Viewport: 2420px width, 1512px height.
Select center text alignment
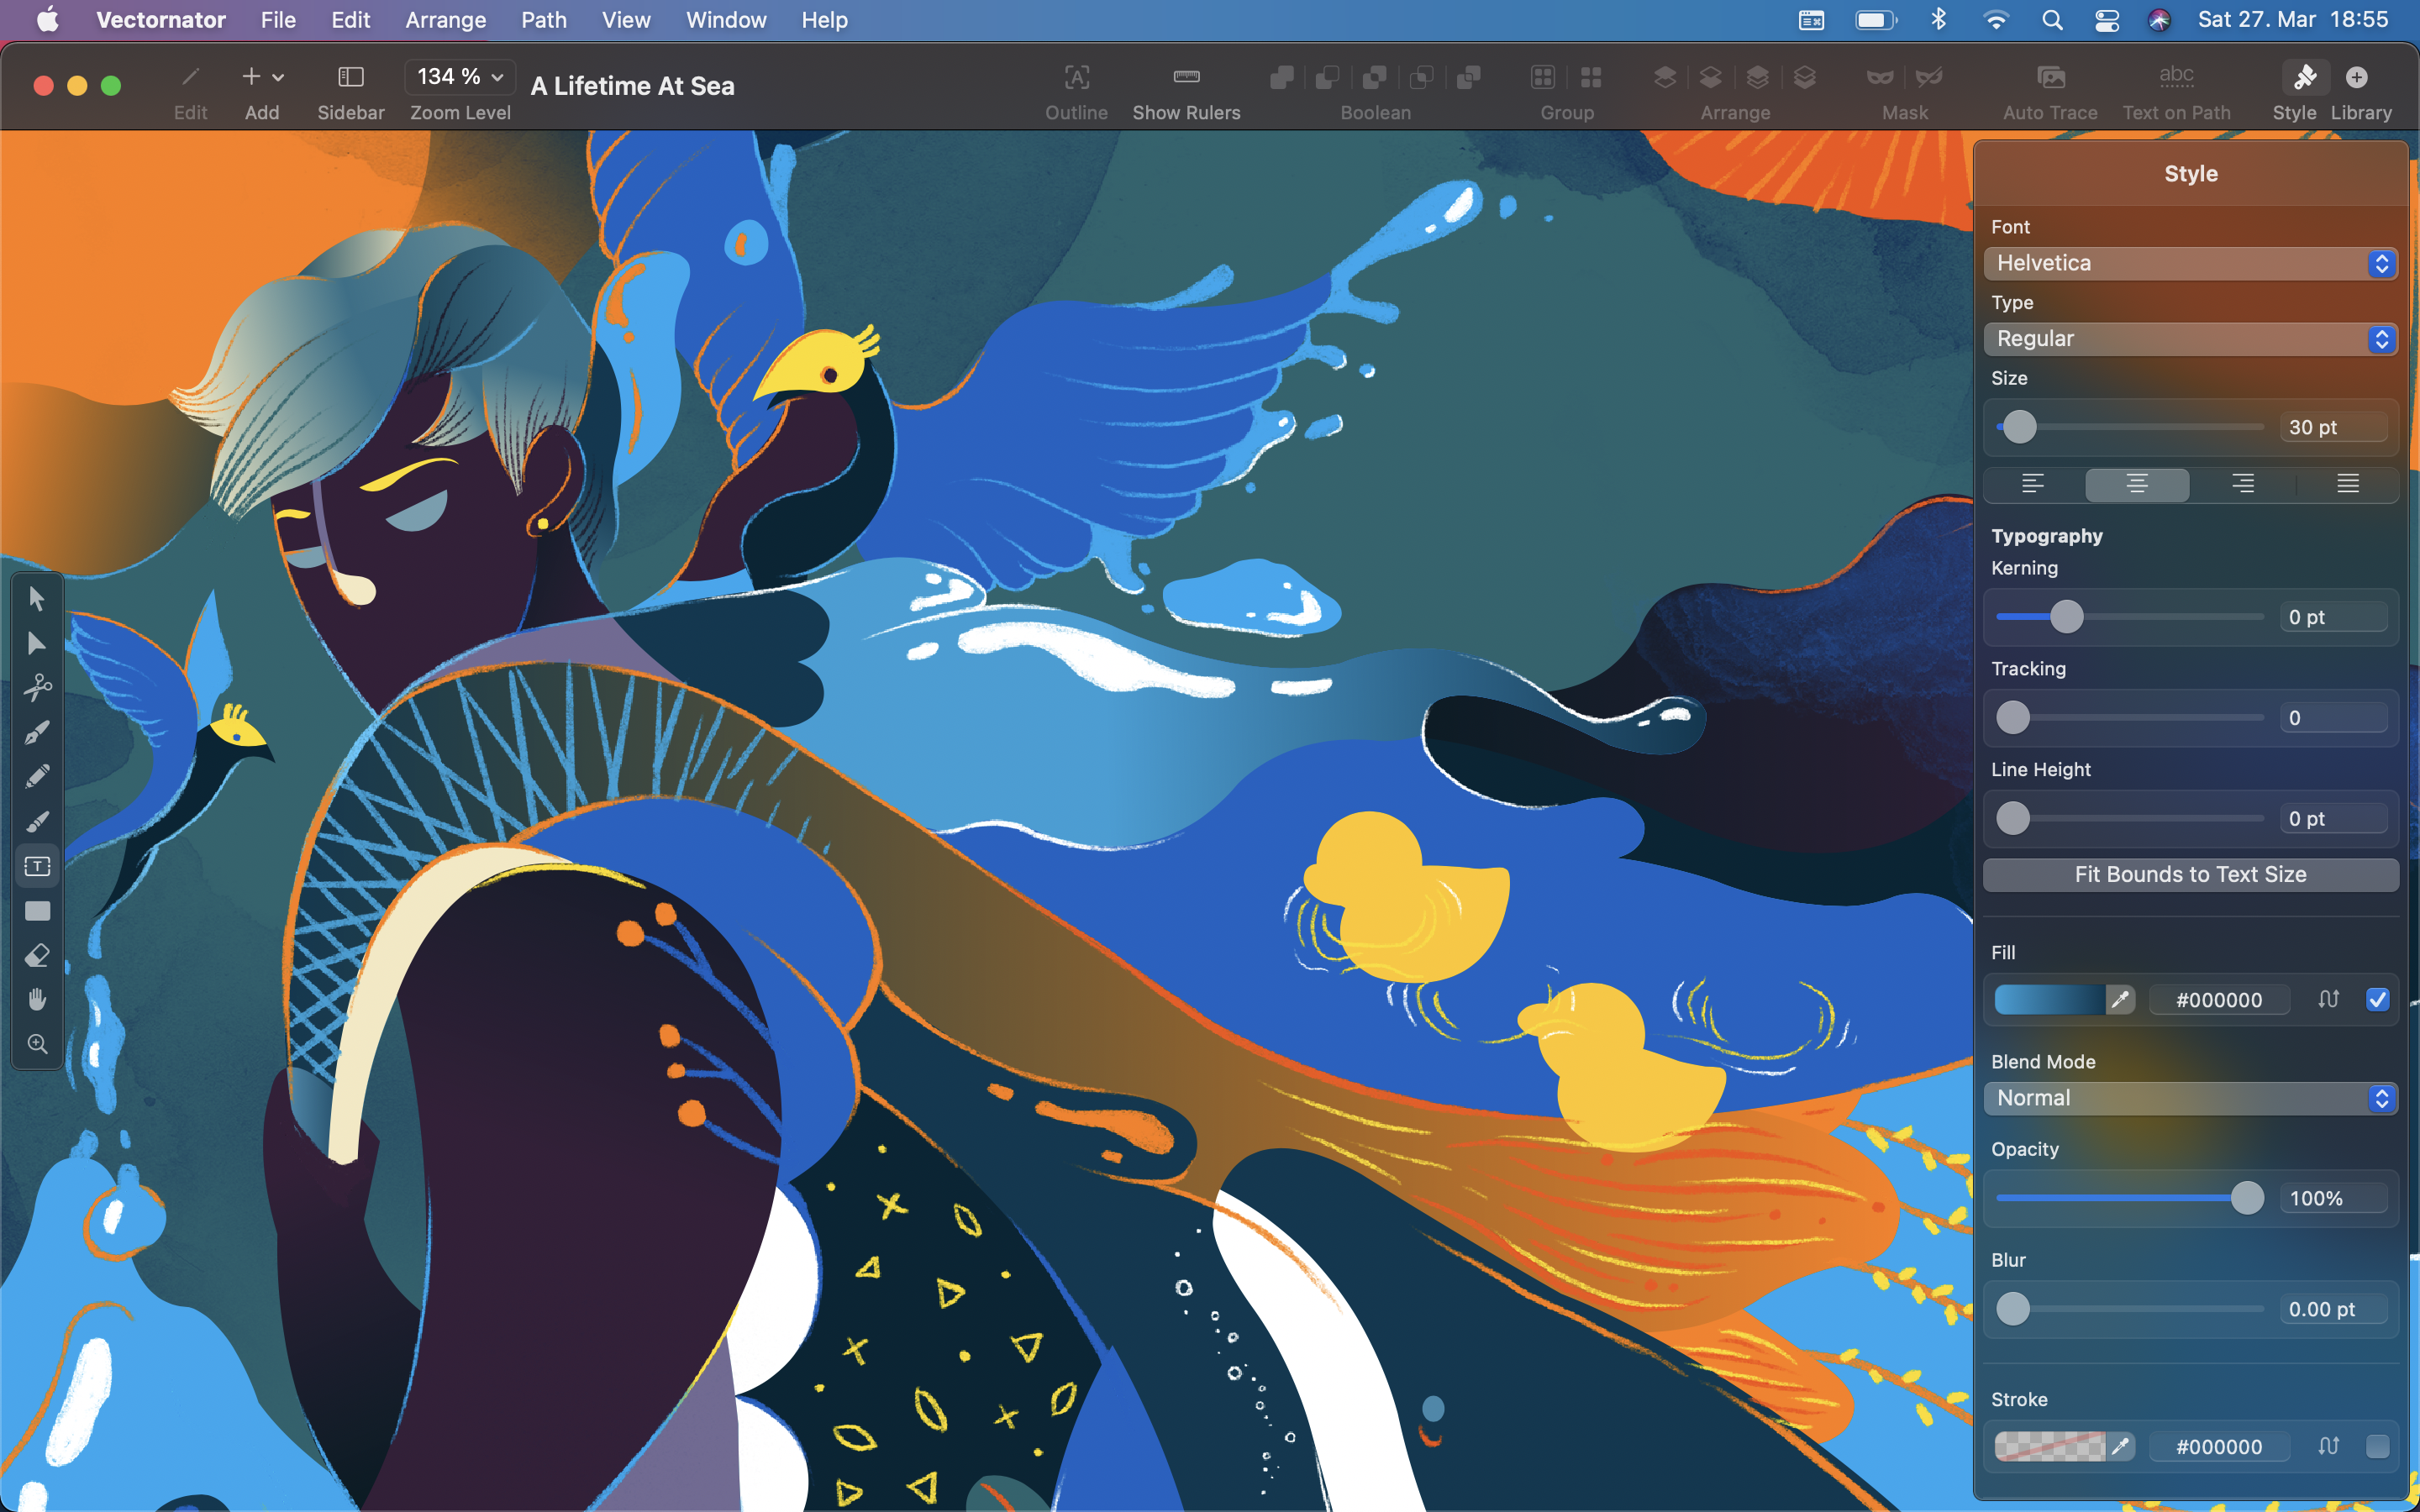pos(2135,484)
